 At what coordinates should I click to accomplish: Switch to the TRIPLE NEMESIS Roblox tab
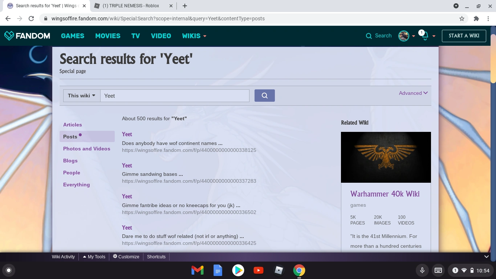point(131,6)
